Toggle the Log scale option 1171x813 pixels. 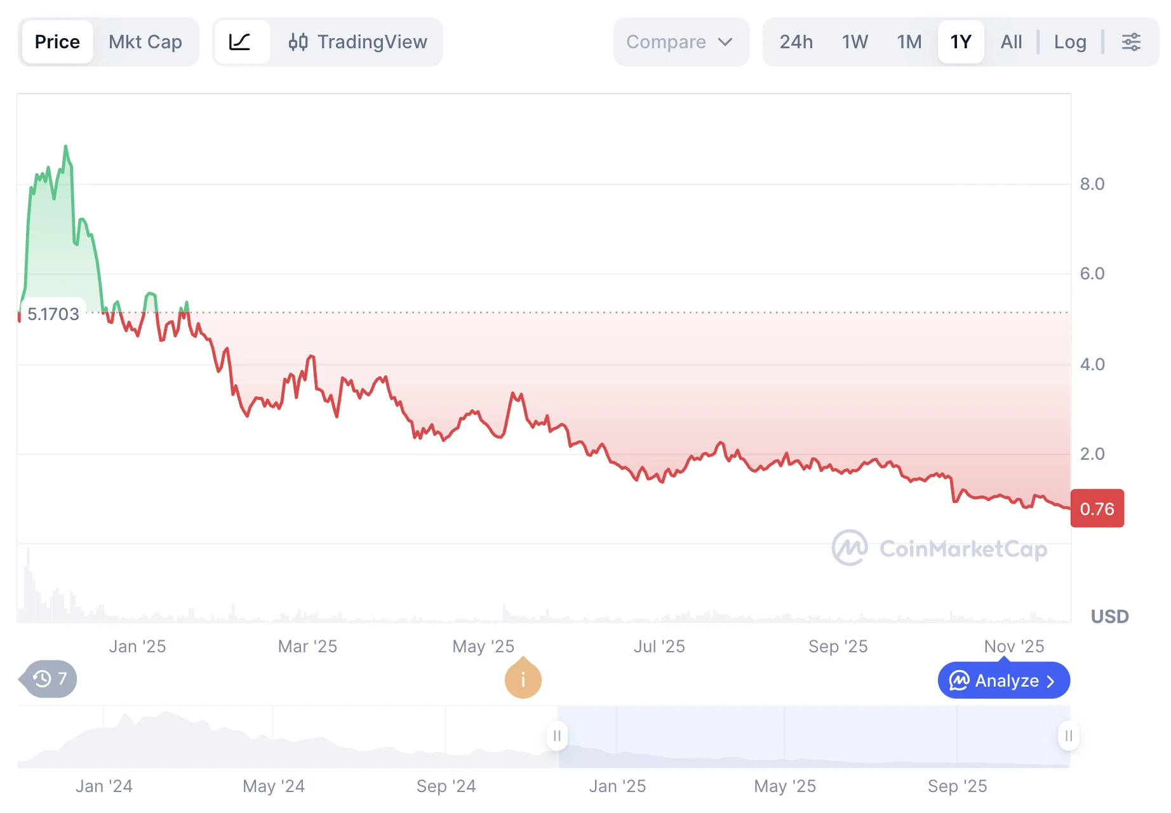point(1070,42)
